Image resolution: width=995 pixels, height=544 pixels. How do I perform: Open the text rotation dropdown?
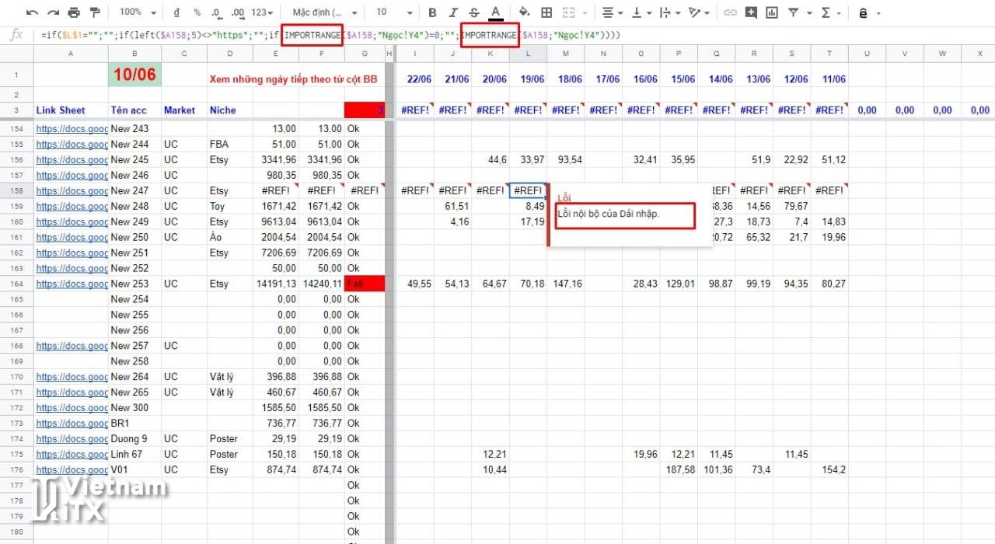tap(699, 12)
